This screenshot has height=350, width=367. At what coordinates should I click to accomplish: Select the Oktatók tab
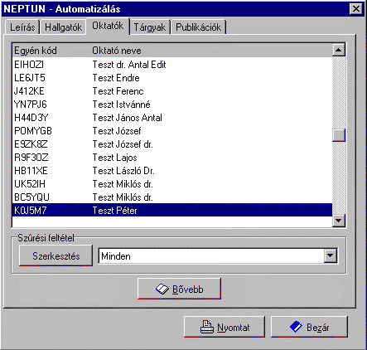pyautogui.click(x=108, y=26)
